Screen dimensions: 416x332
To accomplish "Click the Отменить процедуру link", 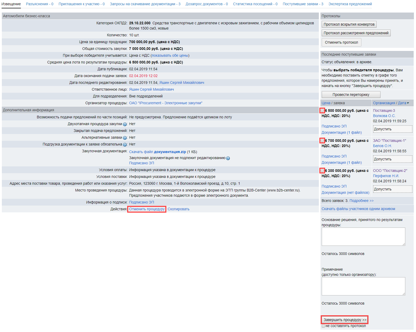I will point(147,209).
